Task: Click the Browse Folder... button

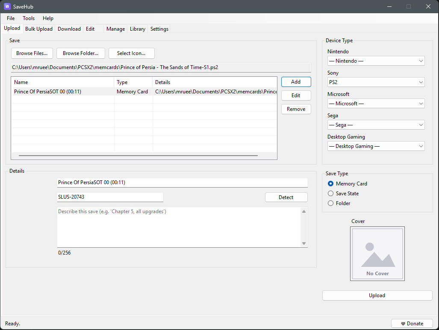Action: (81, 53)
